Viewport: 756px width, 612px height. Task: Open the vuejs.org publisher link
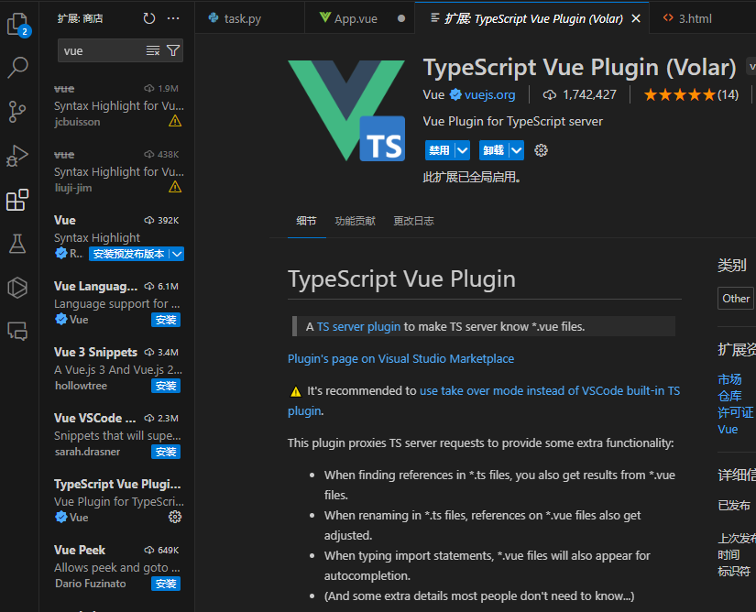[490, 95]
